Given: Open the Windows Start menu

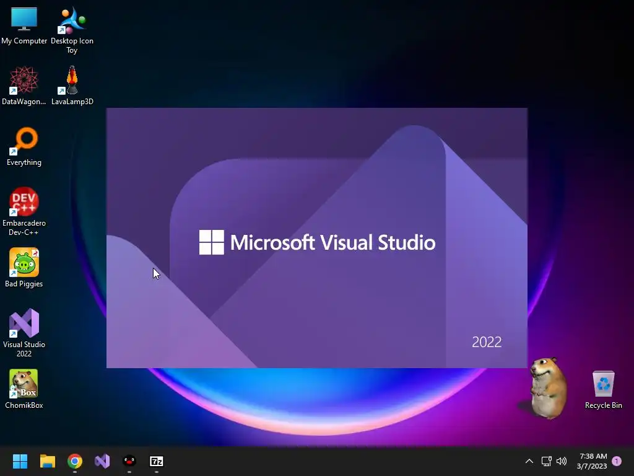Looking at the screenshot, I should pyautogui.click(x=20, y=461).
